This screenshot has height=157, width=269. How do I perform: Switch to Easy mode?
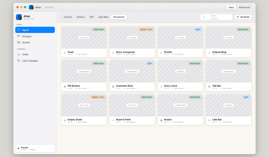(231, 7)
